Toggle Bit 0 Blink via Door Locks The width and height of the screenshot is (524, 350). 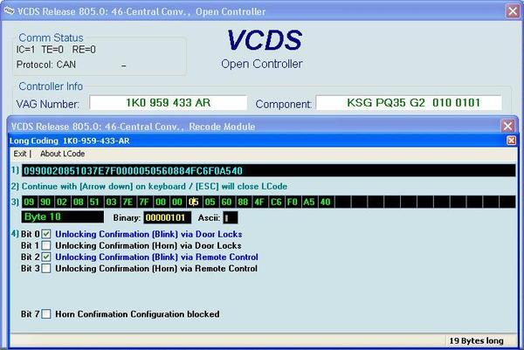pyautogui.click(x=46, y=234)
